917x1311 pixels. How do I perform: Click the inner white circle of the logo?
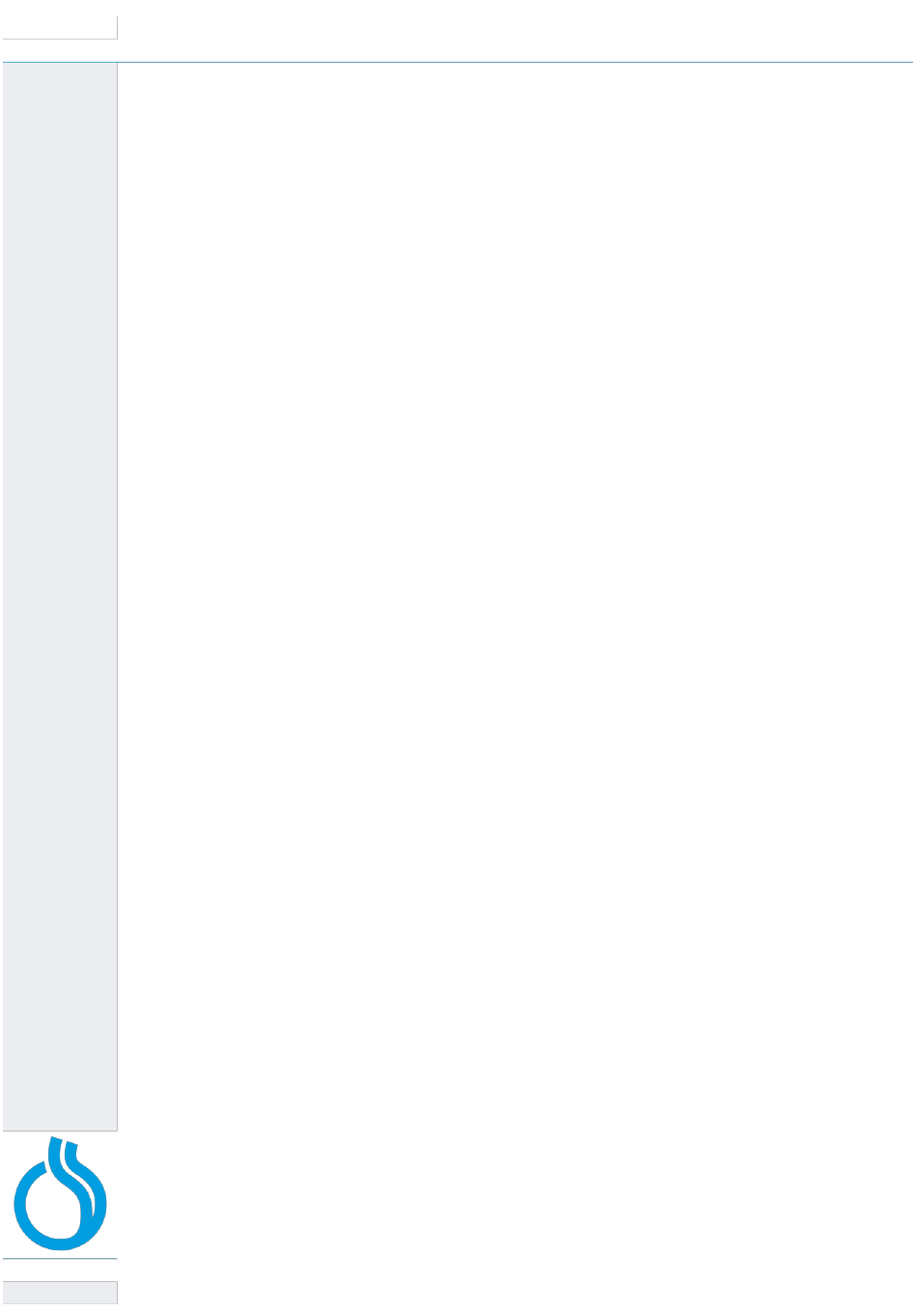pos(52,1206)
